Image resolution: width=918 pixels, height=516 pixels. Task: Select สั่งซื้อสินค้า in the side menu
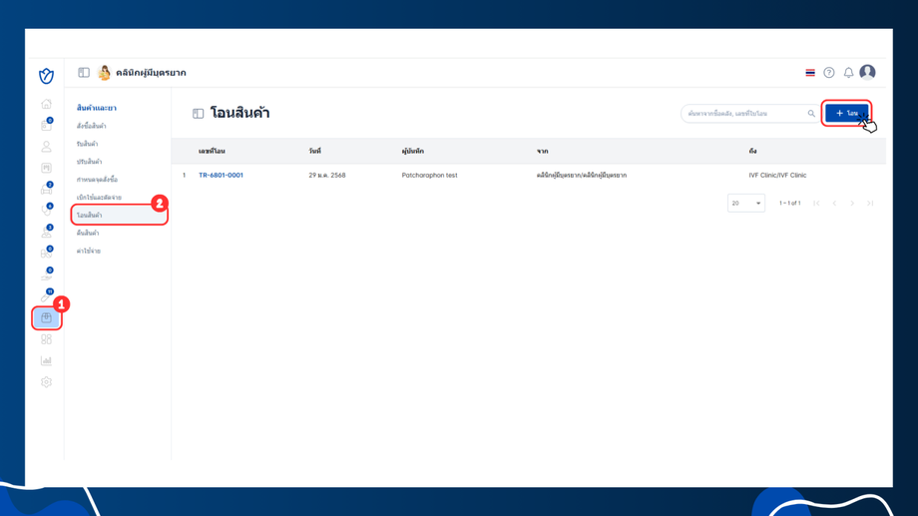click(x=92, y=126)
